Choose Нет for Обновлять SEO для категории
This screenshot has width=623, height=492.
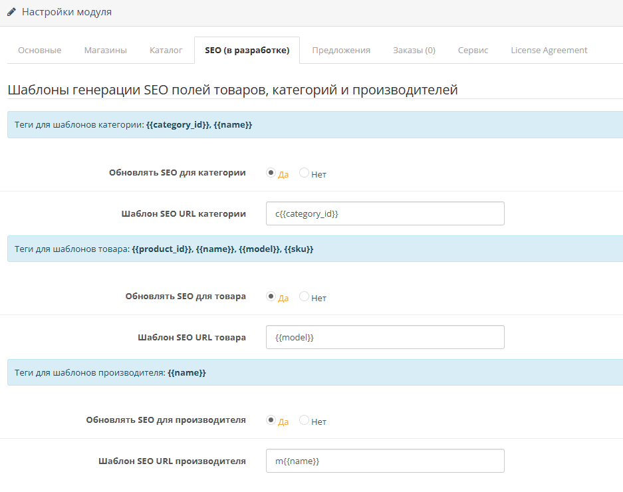[304, 173]
